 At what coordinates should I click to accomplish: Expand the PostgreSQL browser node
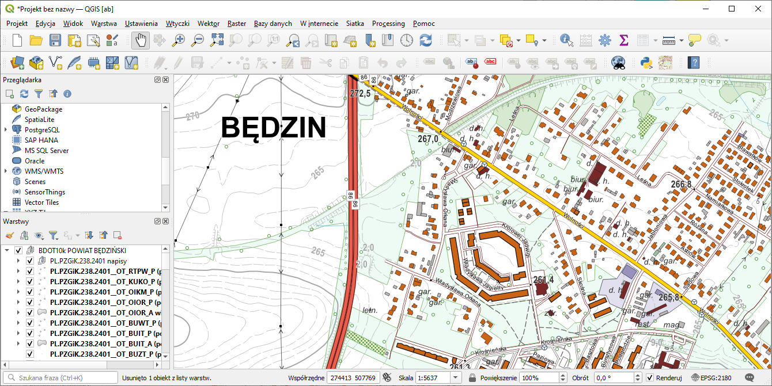pyautogui.click(x=6, y=130)
